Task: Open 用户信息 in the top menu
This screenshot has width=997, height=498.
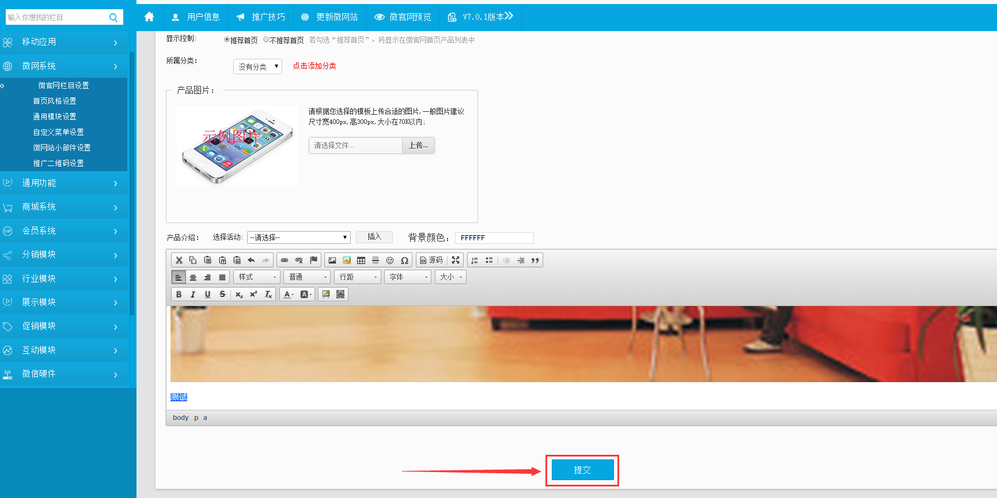Action: pos(196,17)
